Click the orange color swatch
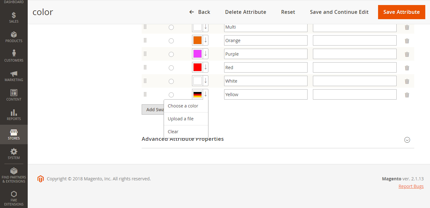 (x=197, y=40)
